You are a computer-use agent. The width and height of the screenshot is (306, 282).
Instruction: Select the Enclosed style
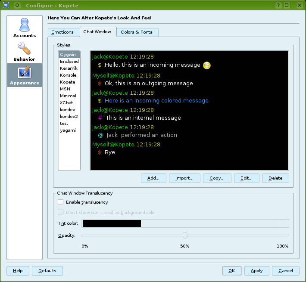point(69,62)
